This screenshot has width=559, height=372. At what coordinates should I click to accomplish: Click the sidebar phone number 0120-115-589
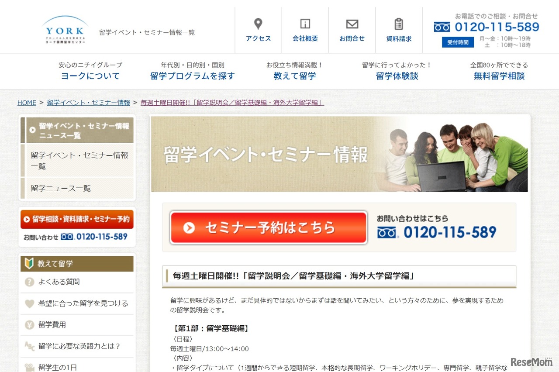point(102,237)
